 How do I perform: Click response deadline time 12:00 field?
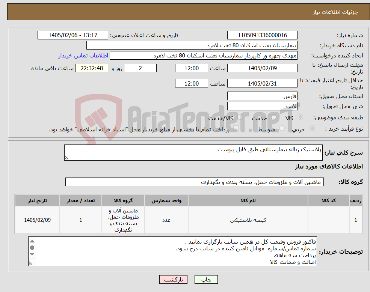point(191,68)
